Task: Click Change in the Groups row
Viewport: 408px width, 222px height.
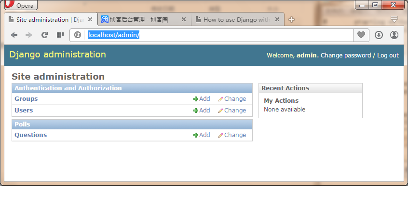Action: pyautogui.click(x=232, y=98)
